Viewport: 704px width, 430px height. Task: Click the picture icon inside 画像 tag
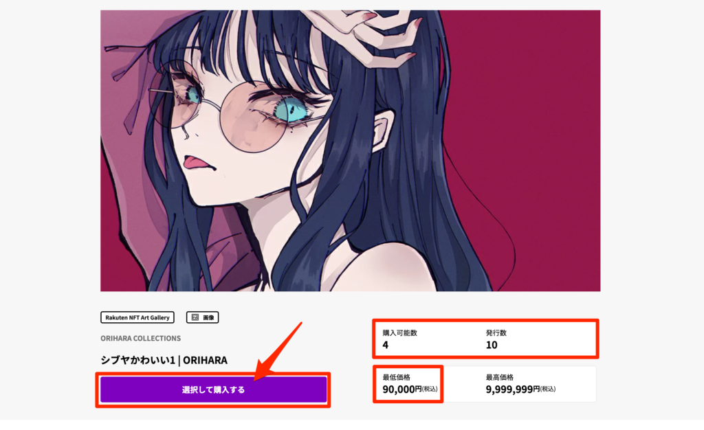(x=195, y=317)
